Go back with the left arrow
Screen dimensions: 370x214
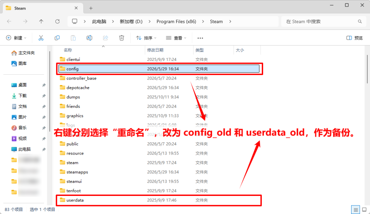point(9,22)
